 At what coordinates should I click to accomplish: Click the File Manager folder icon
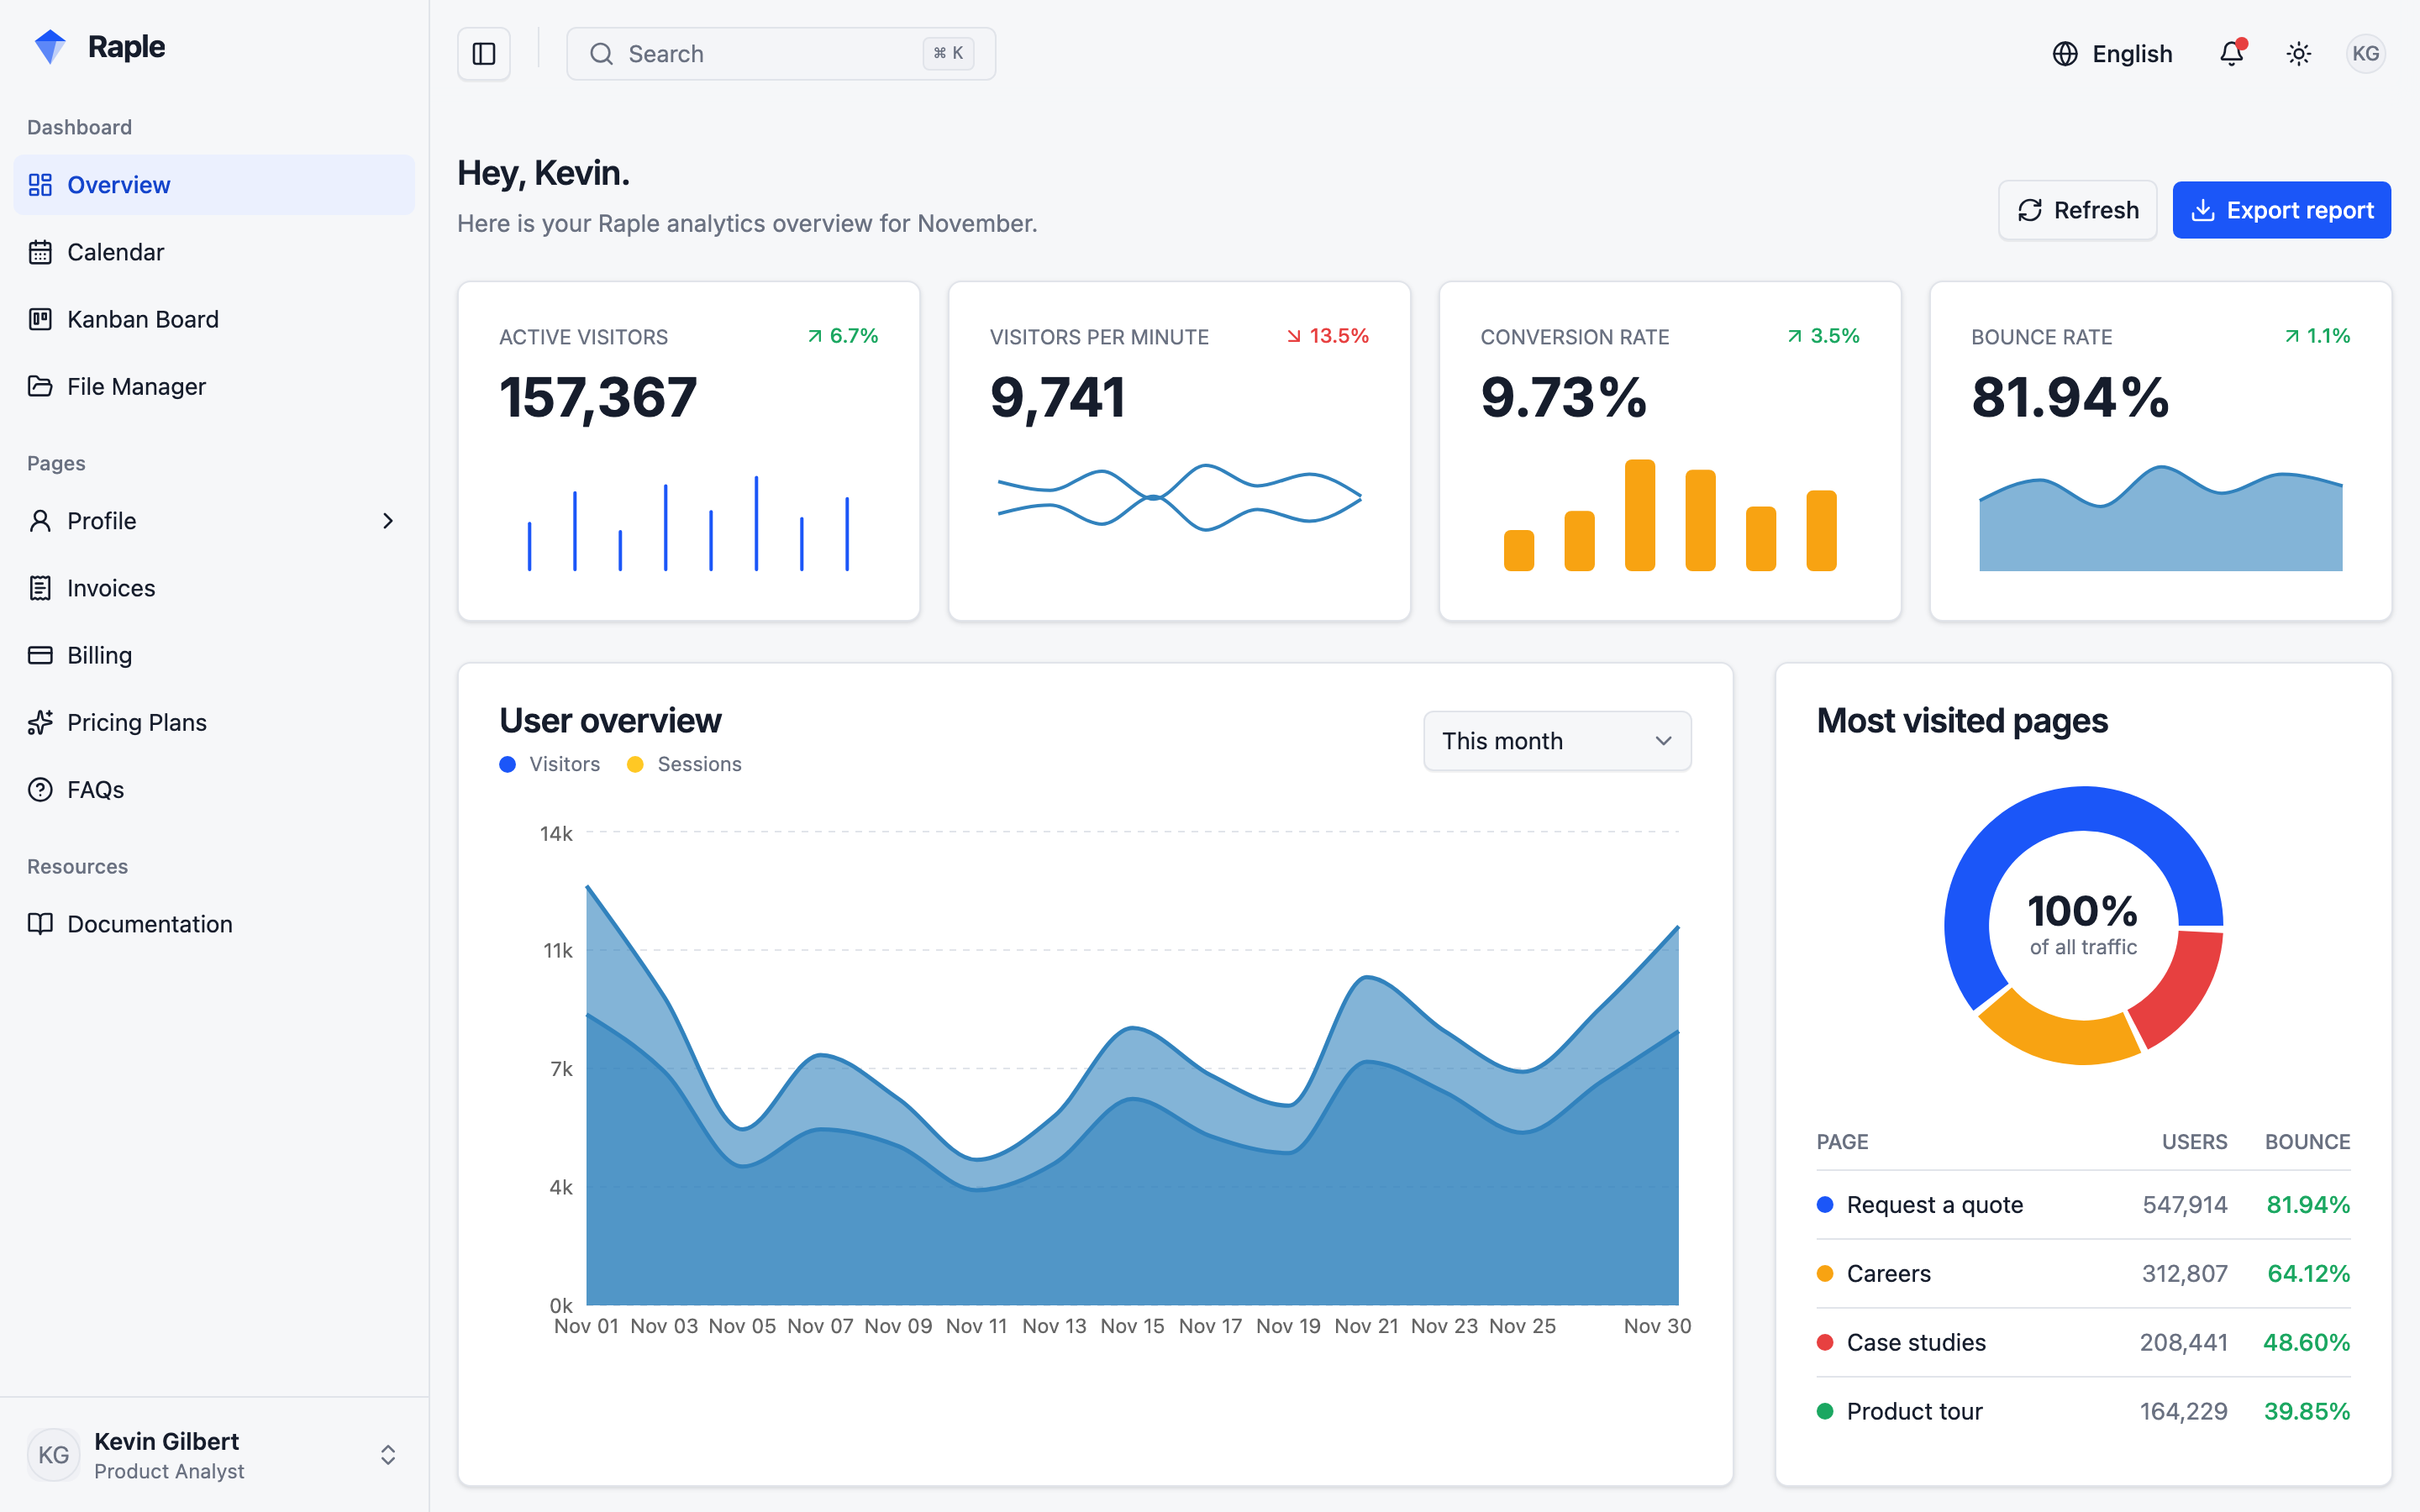point(40,386)
